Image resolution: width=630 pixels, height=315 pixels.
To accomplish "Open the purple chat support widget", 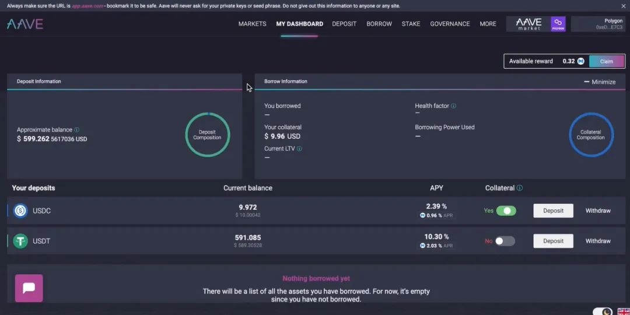I will pyautogui.click(x=29, y=288).
